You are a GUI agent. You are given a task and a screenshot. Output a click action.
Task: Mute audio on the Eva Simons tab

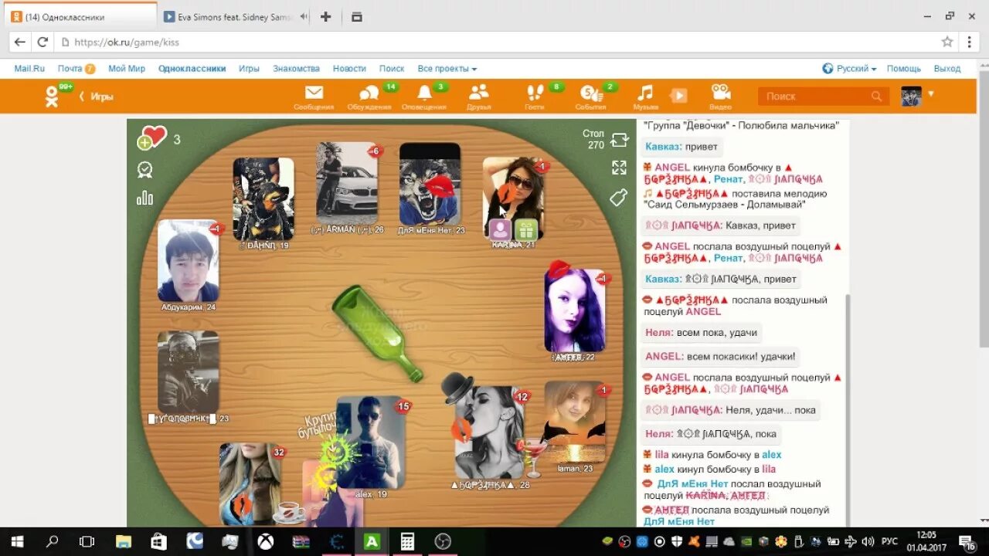[x=304, y=16]
